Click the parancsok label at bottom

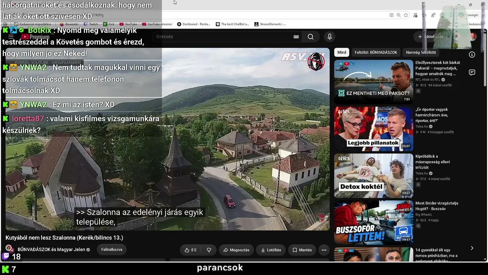(x=220, y=268)
